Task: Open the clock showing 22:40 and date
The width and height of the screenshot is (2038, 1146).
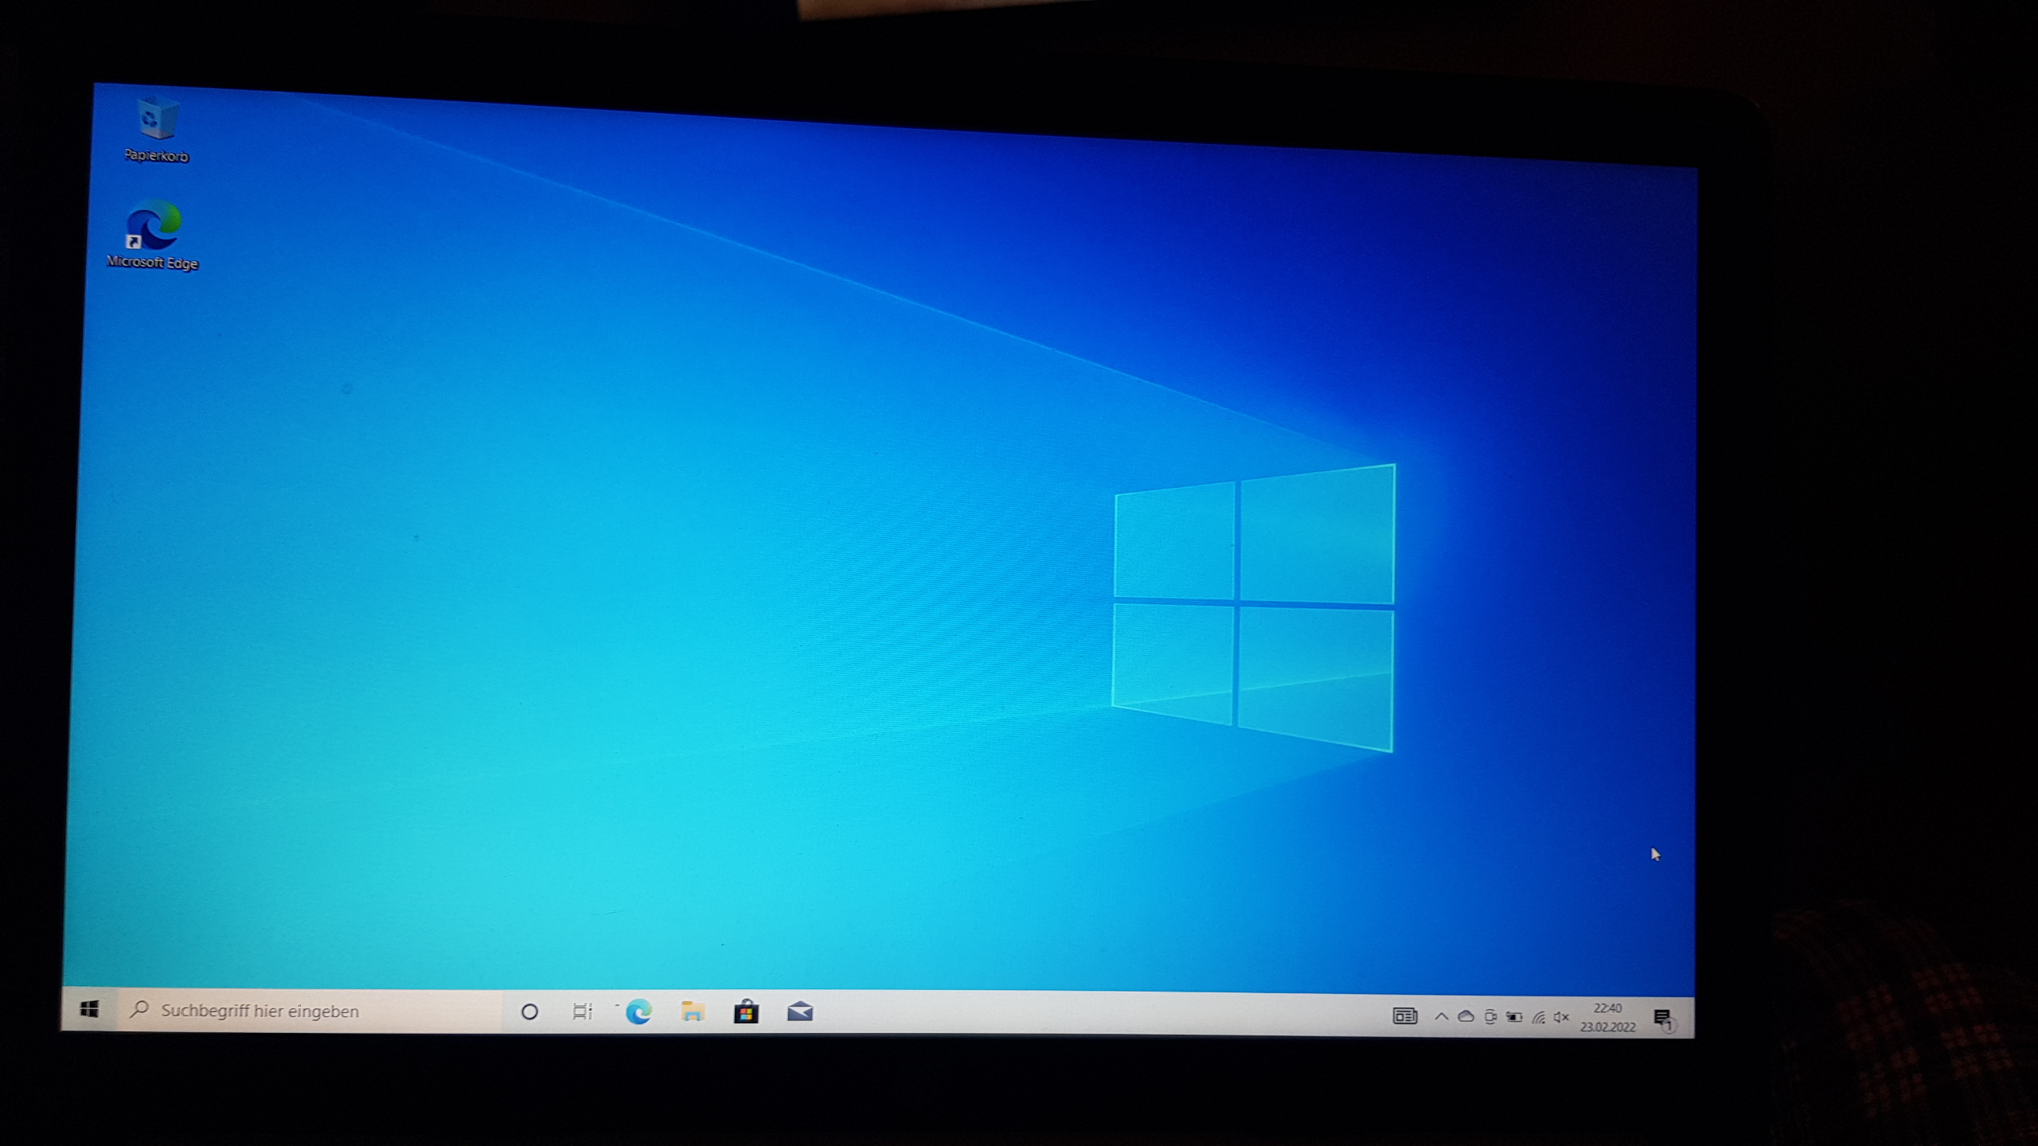Action: pyautogui.click(x=1607, y=1018)
